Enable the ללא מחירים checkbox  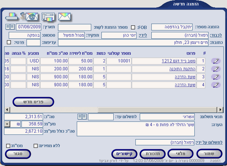(x=35, y=146)
